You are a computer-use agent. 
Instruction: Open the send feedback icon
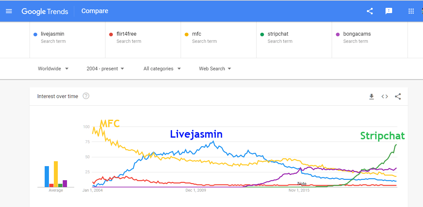point(389,11)
